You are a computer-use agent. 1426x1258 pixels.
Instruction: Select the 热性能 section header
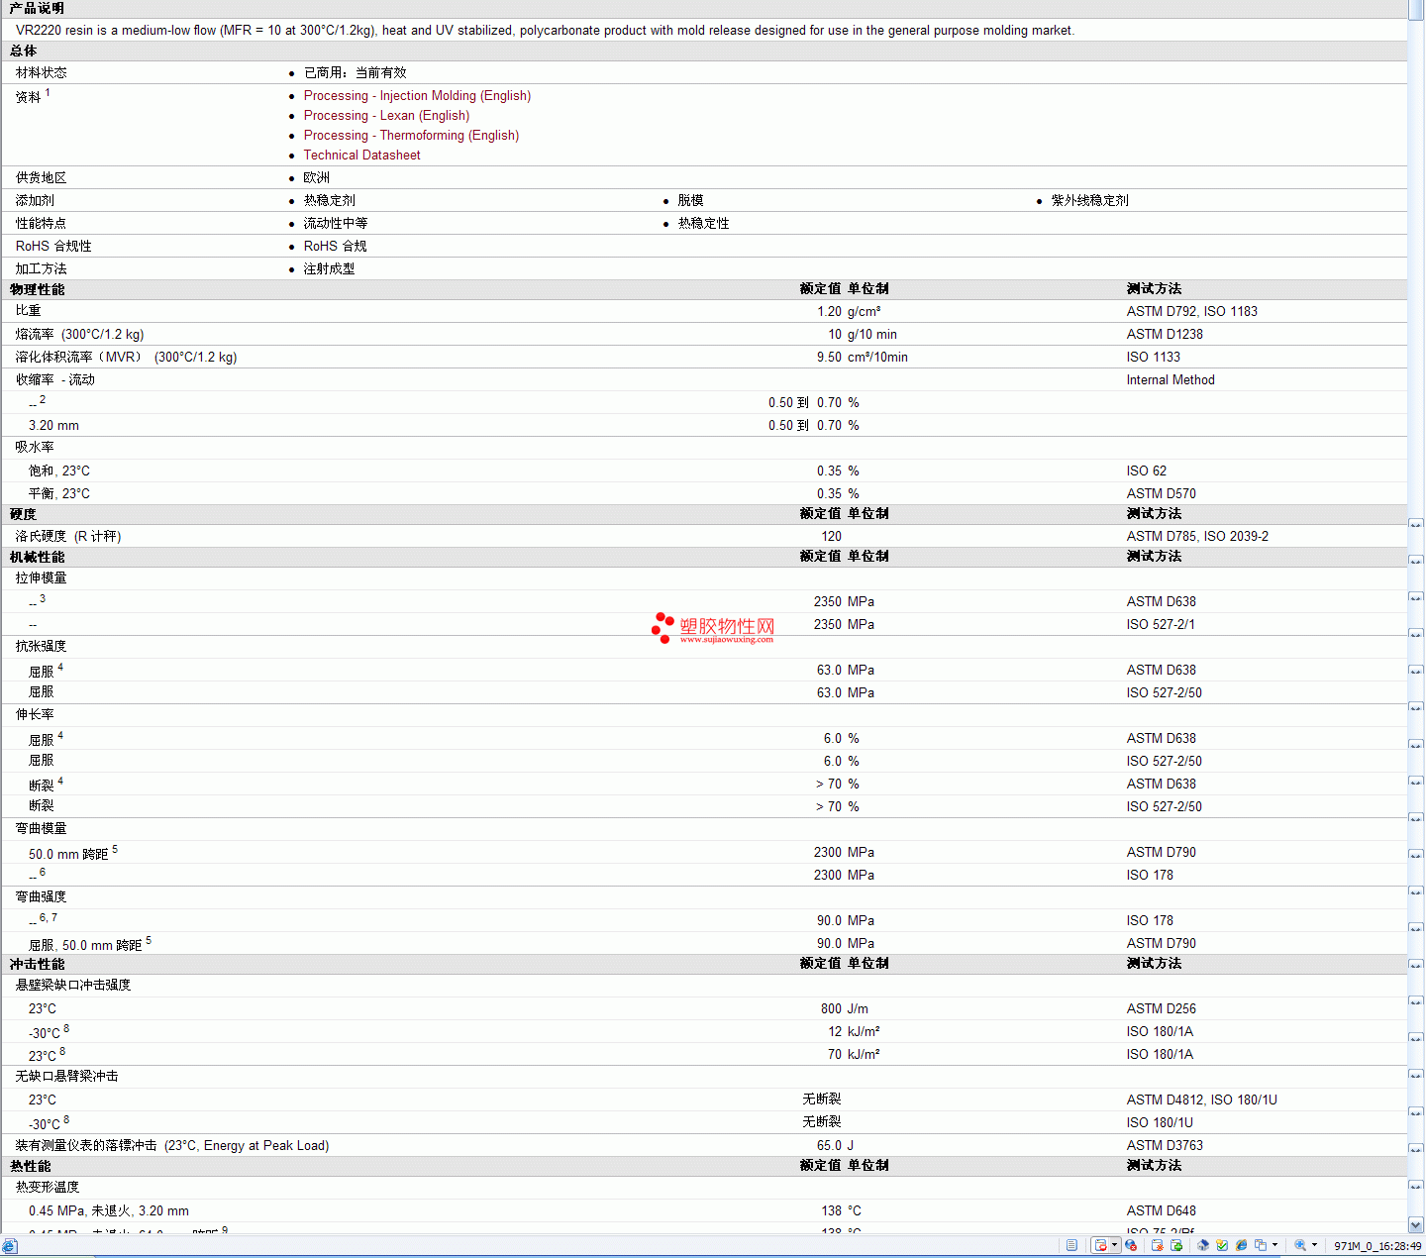[x=30, y=1167]
